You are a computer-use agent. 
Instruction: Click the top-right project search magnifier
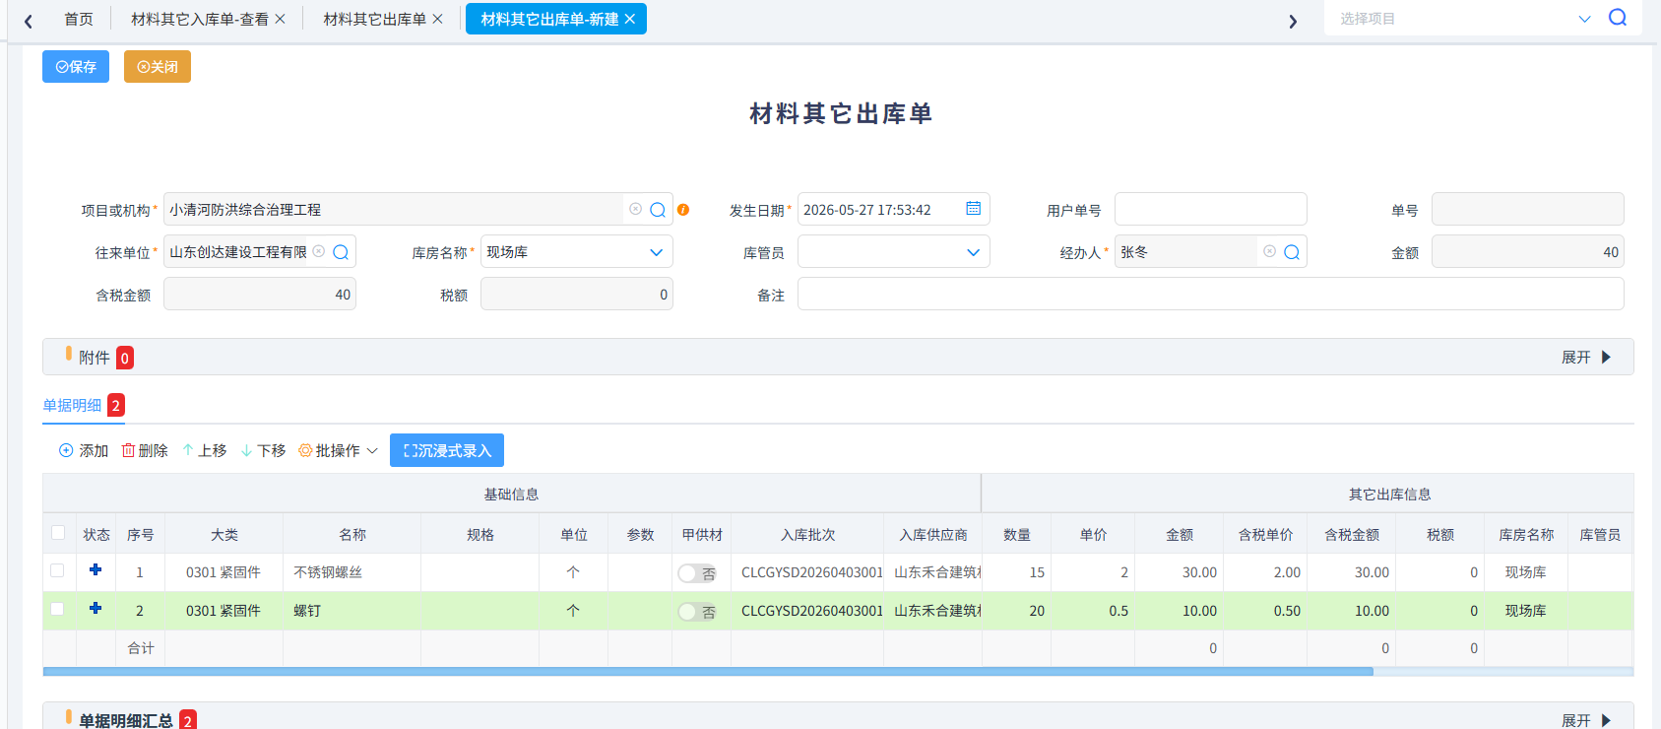(x=1618, y=18)
